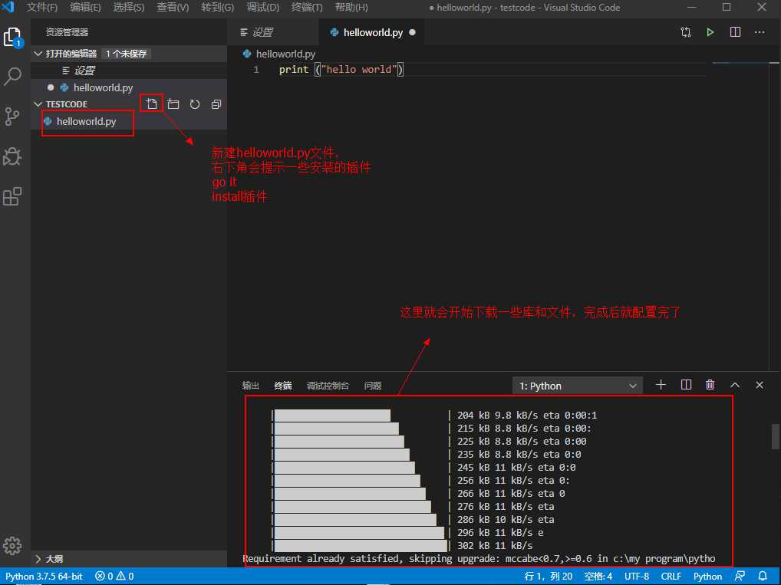Change language mode Python in status bar
Viewport: 781px width, 585px height.
[x=707, y=576]
